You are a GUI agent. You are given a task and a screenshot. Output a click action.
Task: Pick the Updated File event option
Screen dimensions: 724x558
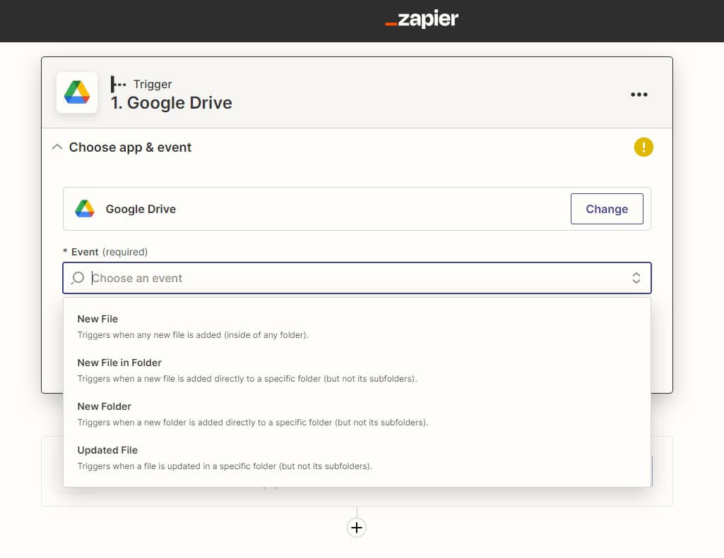[x=357, y=458]
